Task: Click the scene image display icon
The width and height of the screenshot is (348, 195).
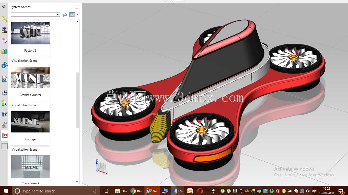Action: tap(72, 15)
